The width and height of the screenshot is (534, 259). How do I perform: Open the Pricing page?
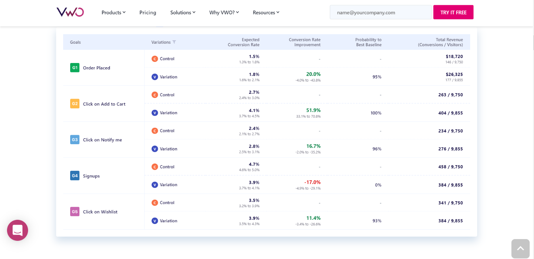(148, 12)
